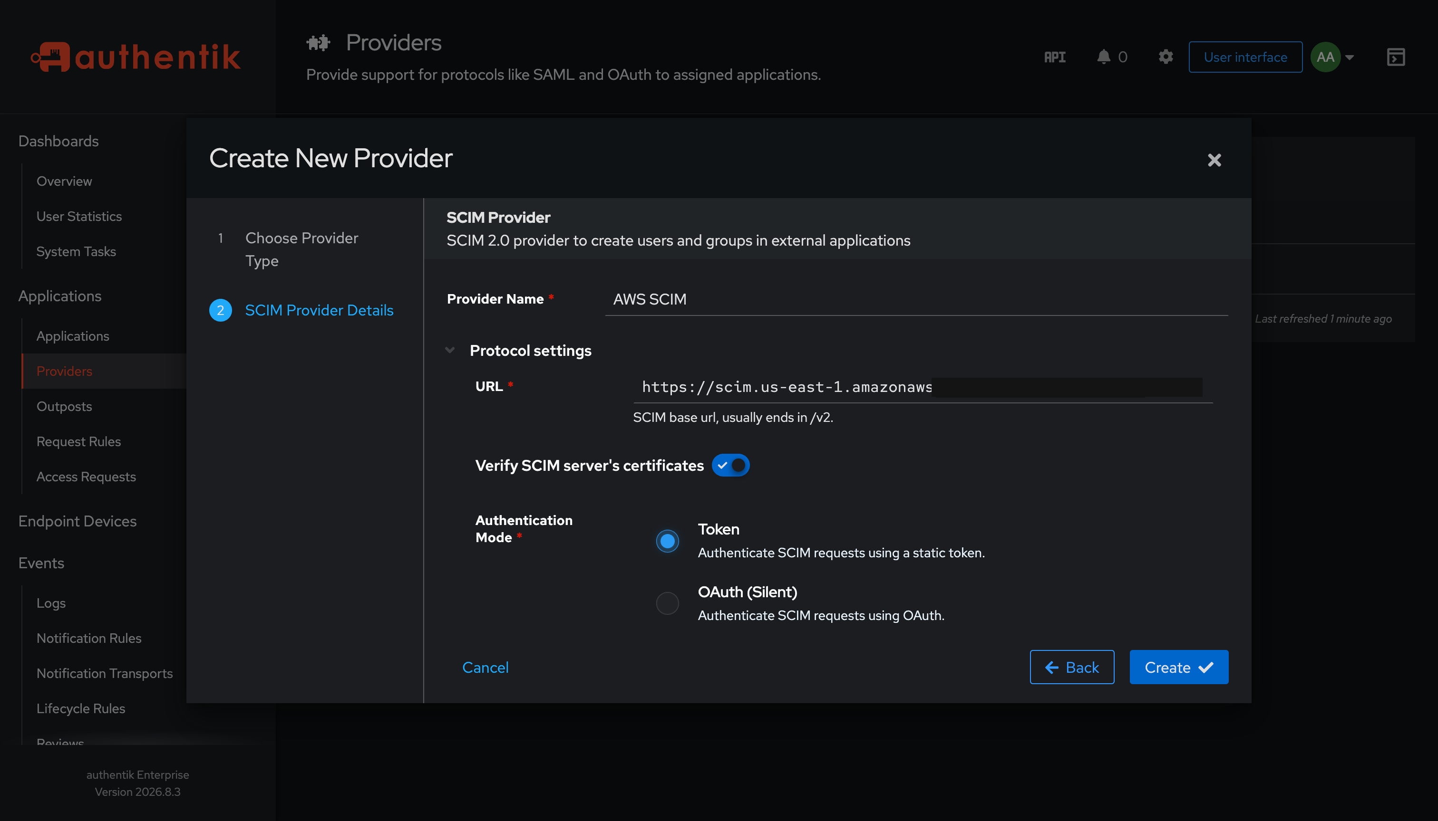Toggle Verify SCIM server's certificates
Image resolution: width=1438 pixels, height=821 pixels.
(730, 465)
